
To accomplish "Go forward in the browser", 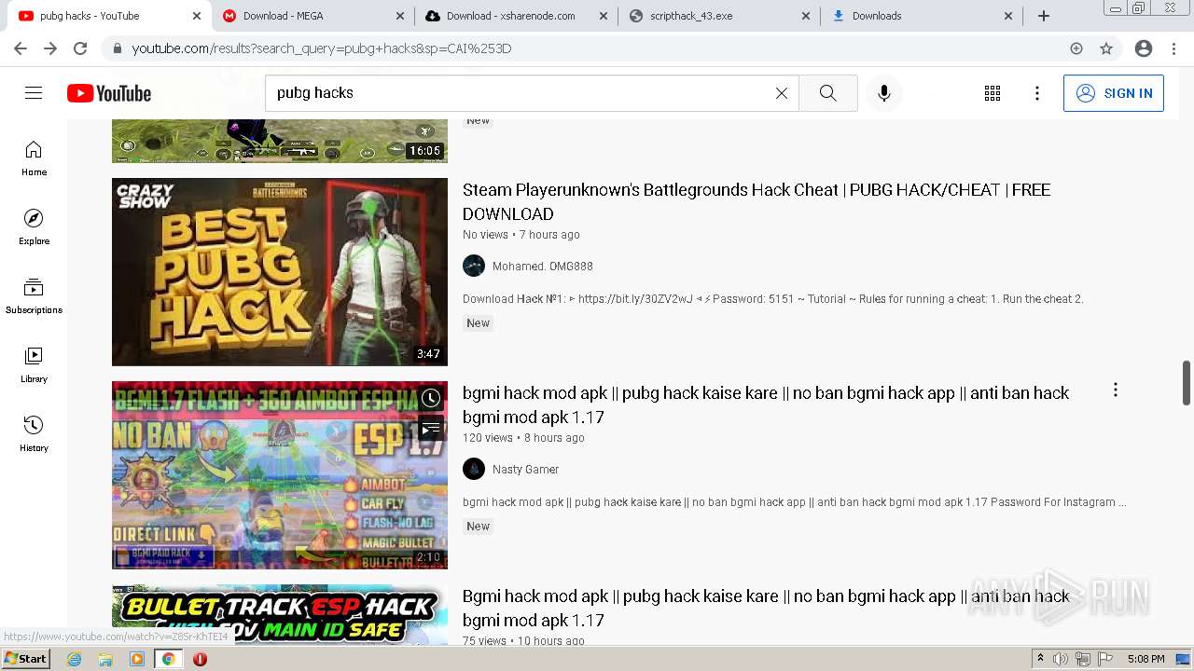I will point(50,48).
